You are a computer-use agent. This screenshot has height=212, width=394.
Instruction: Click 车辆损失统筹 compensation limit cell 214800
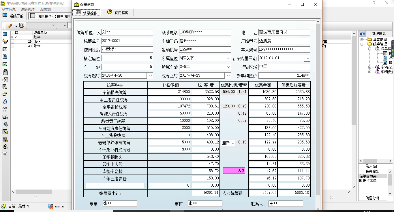169,92
